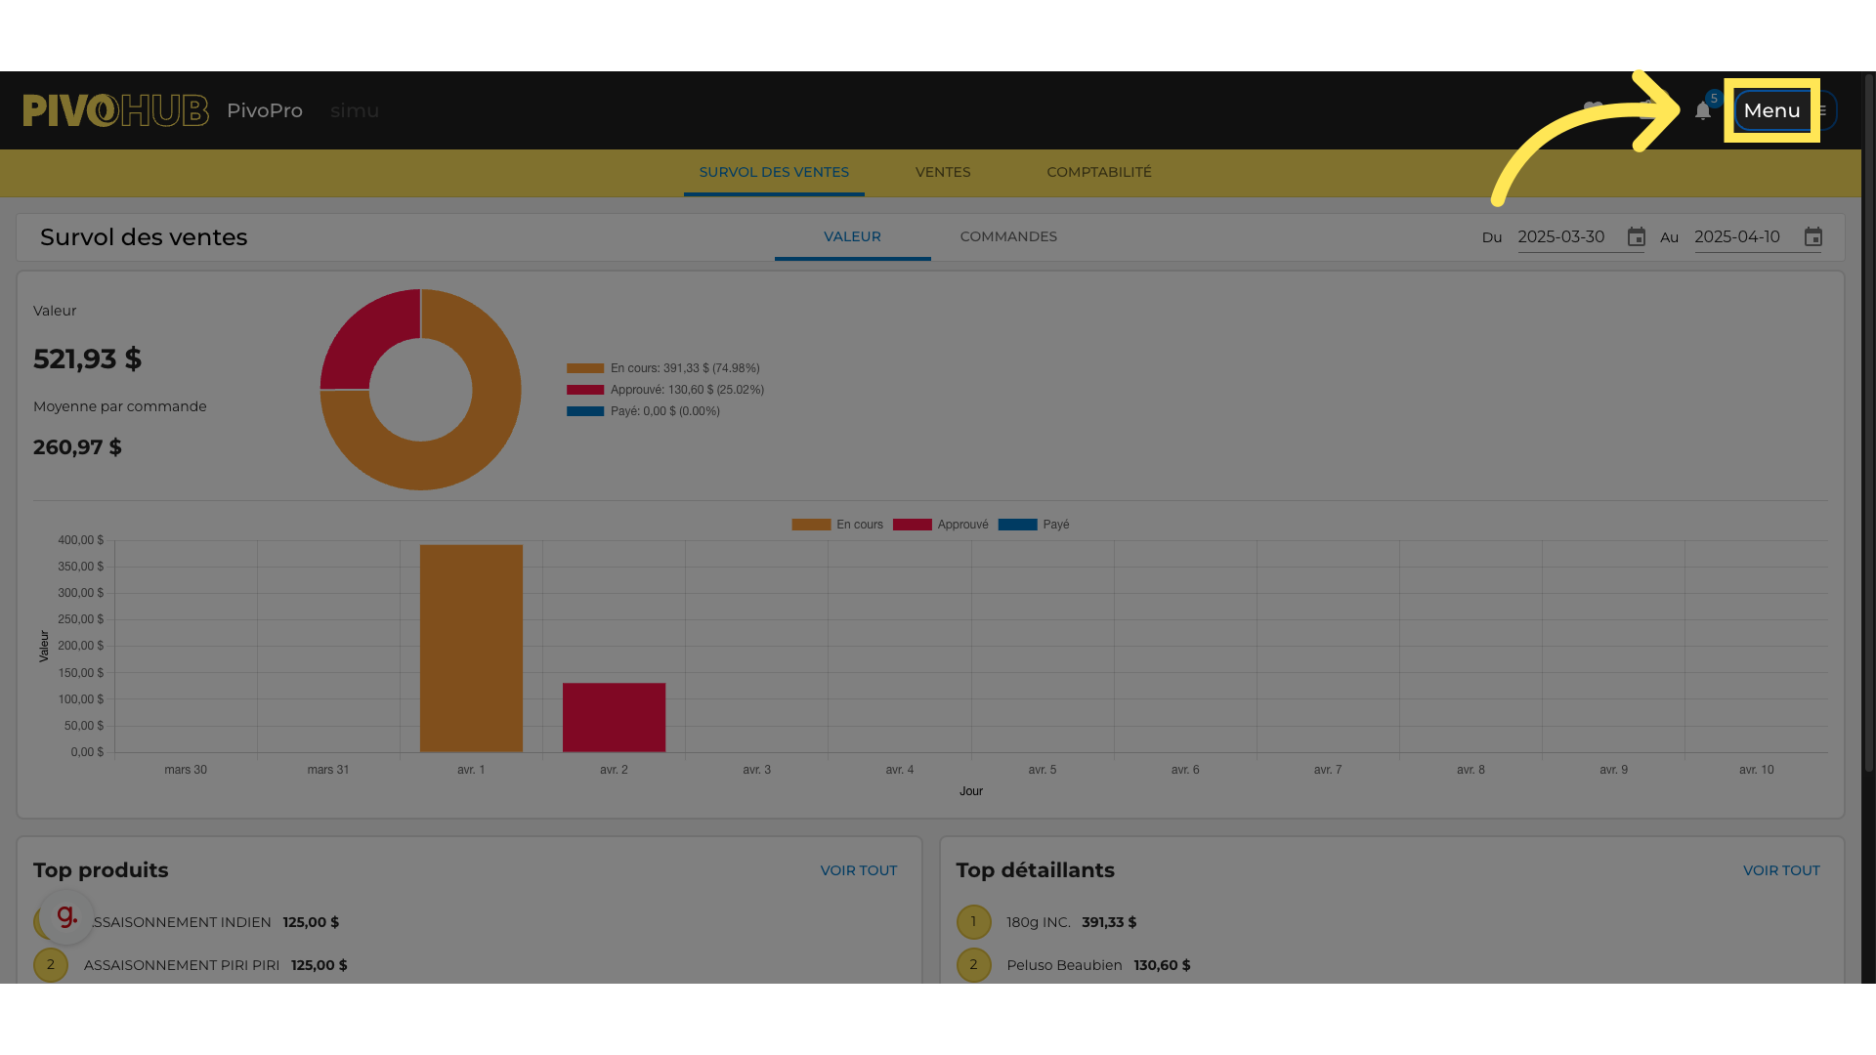Open the notifications bell icon
Image resolution: width=1876 pixels, height=1055 pixels.
click(1702, 111)
